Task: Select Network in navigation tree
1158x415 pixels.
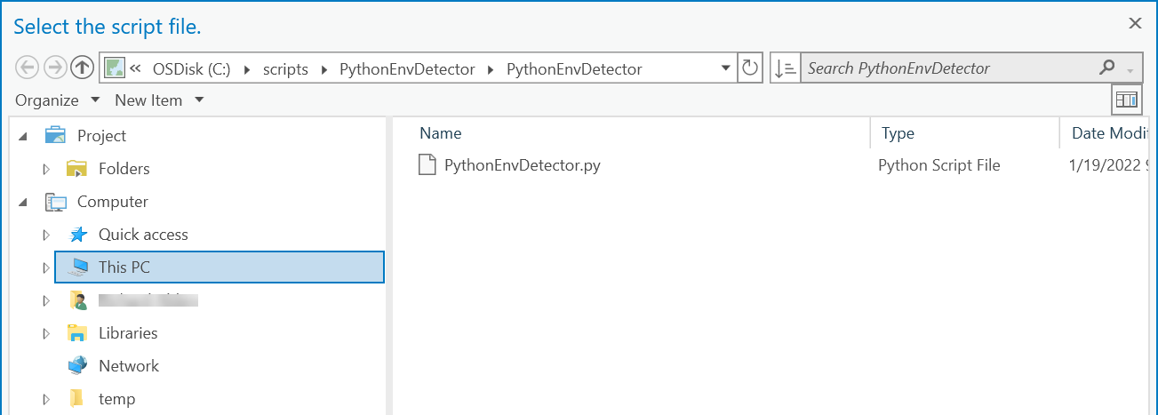Action: pos(129,366)
